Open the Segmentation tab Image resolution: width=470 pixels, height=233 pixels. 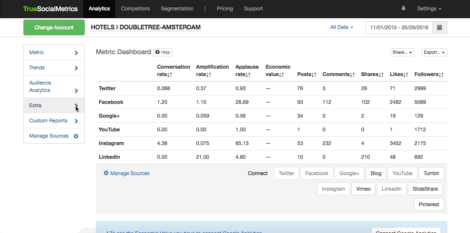177,9
